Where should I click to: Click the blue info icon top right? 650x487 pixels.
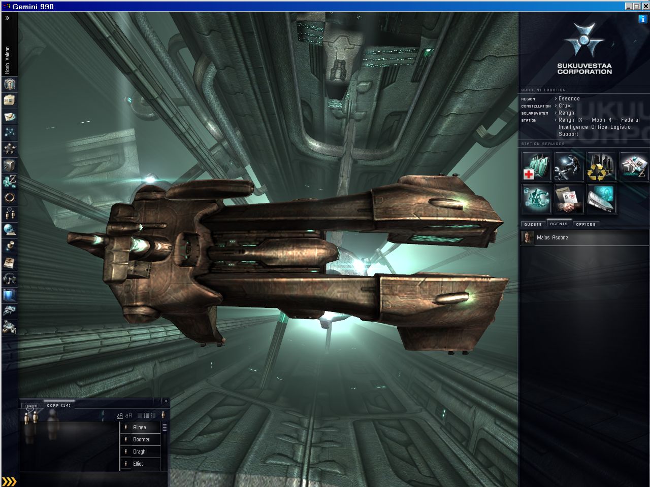coord(643,19)
